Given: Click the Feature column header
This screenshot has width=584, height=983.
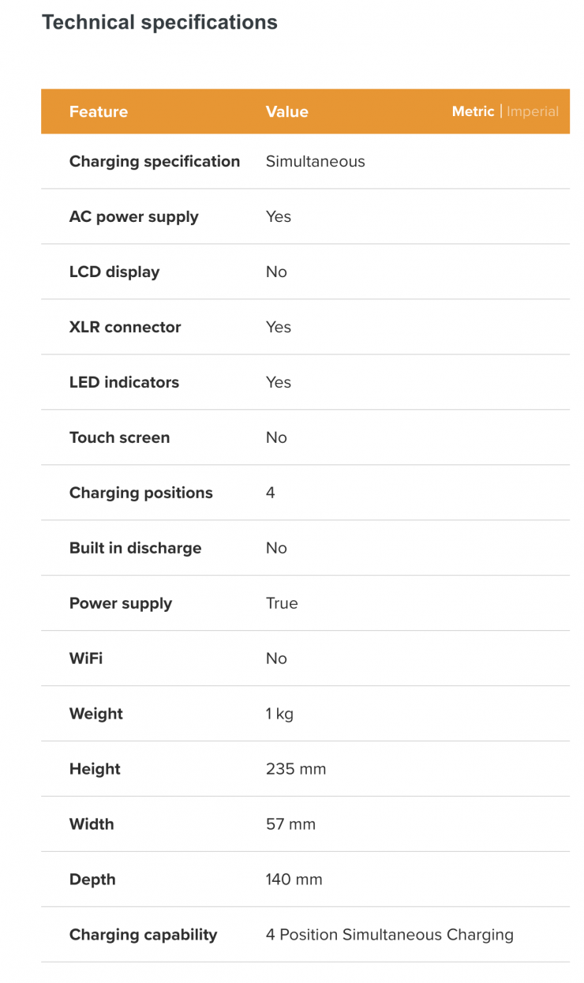Looking at the screenshot, I should pos(99,112).
